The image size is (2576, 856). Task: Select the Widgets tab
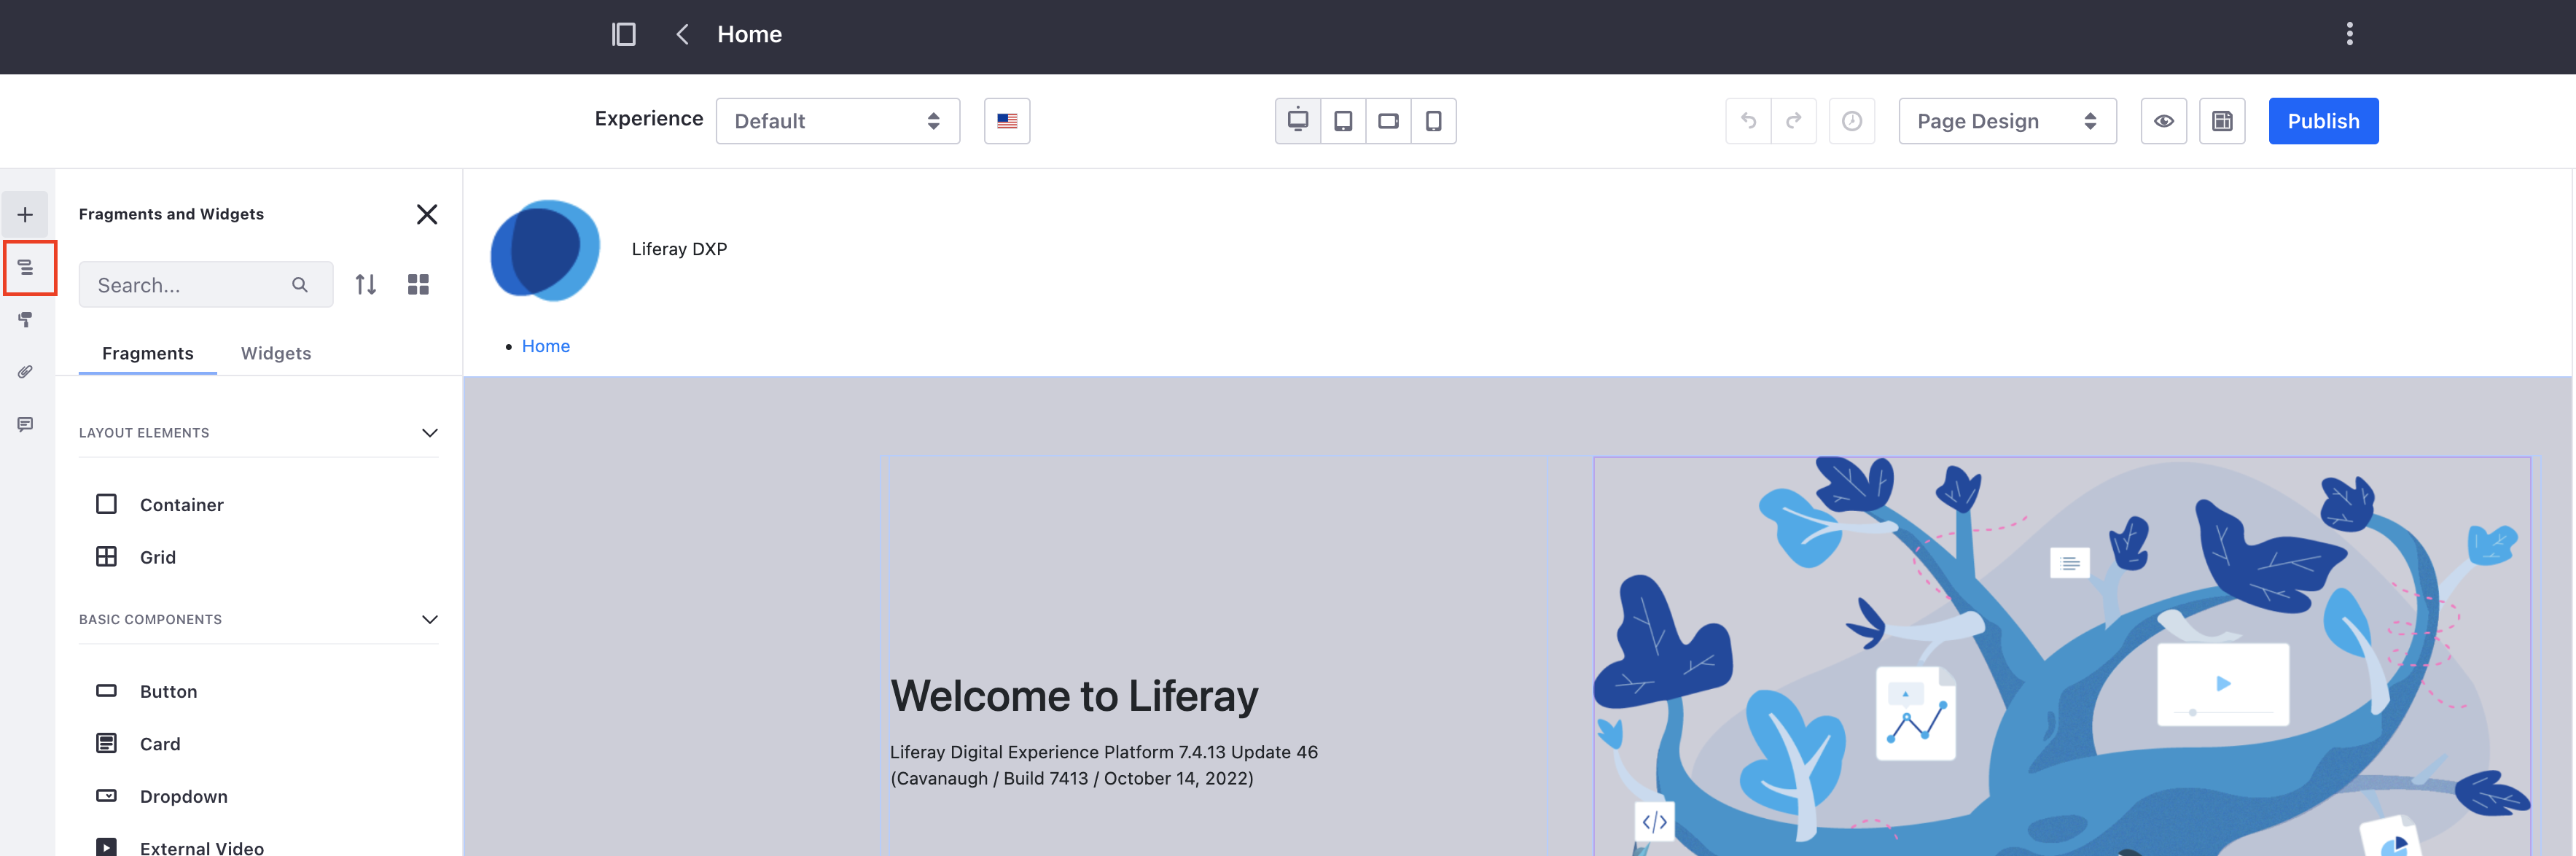276,353
